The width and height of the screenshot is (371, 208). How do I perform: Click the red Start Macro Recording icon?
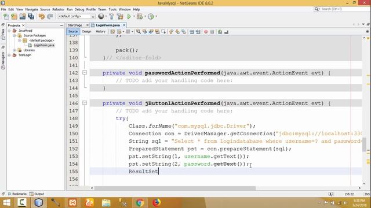tap(206, 32)
